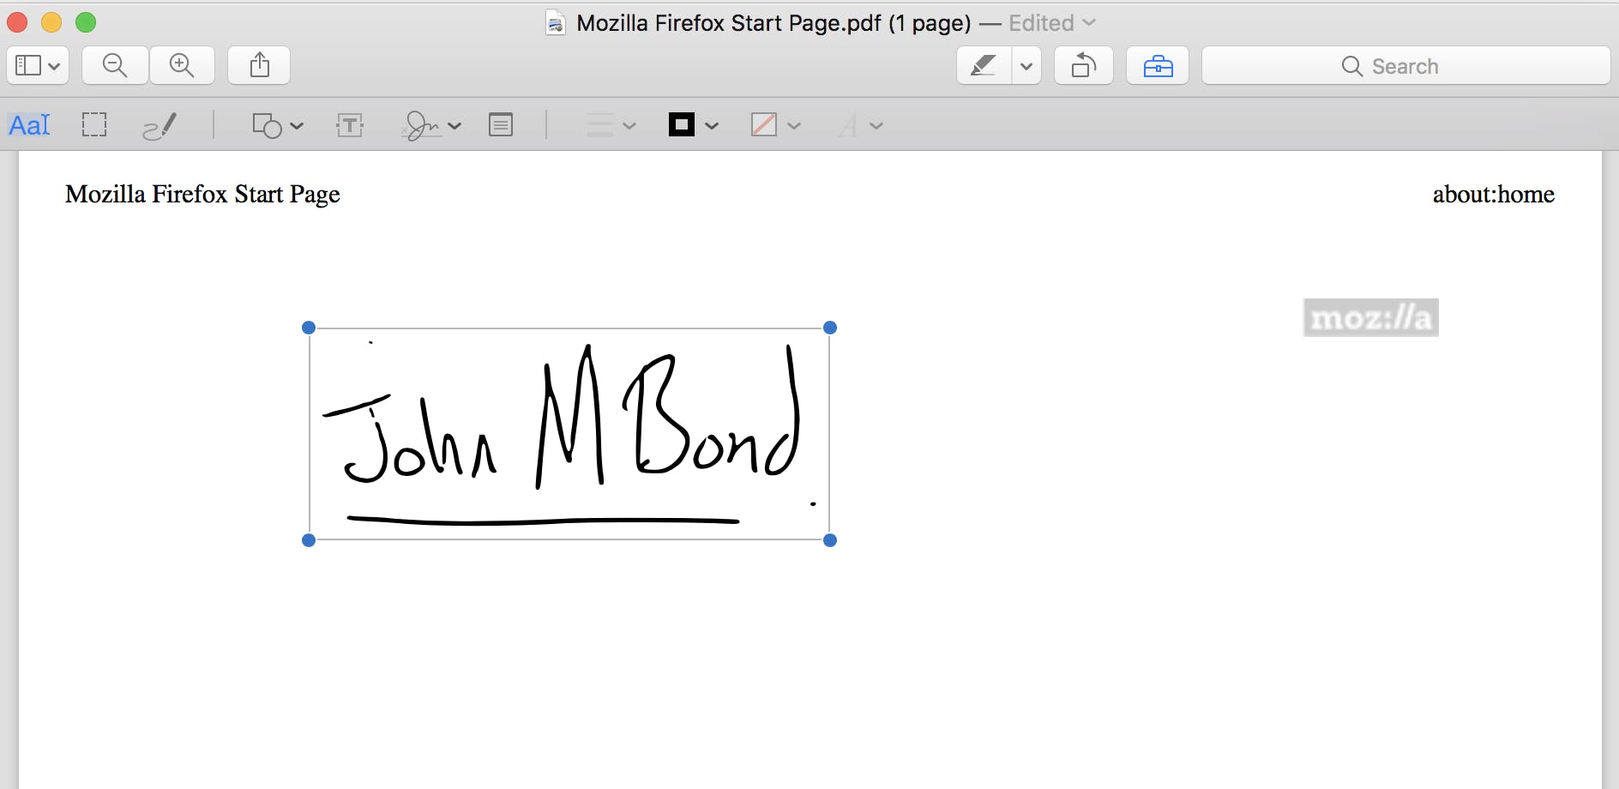Open the Sign signature dropdown
1619x789 pixels.
430,126
